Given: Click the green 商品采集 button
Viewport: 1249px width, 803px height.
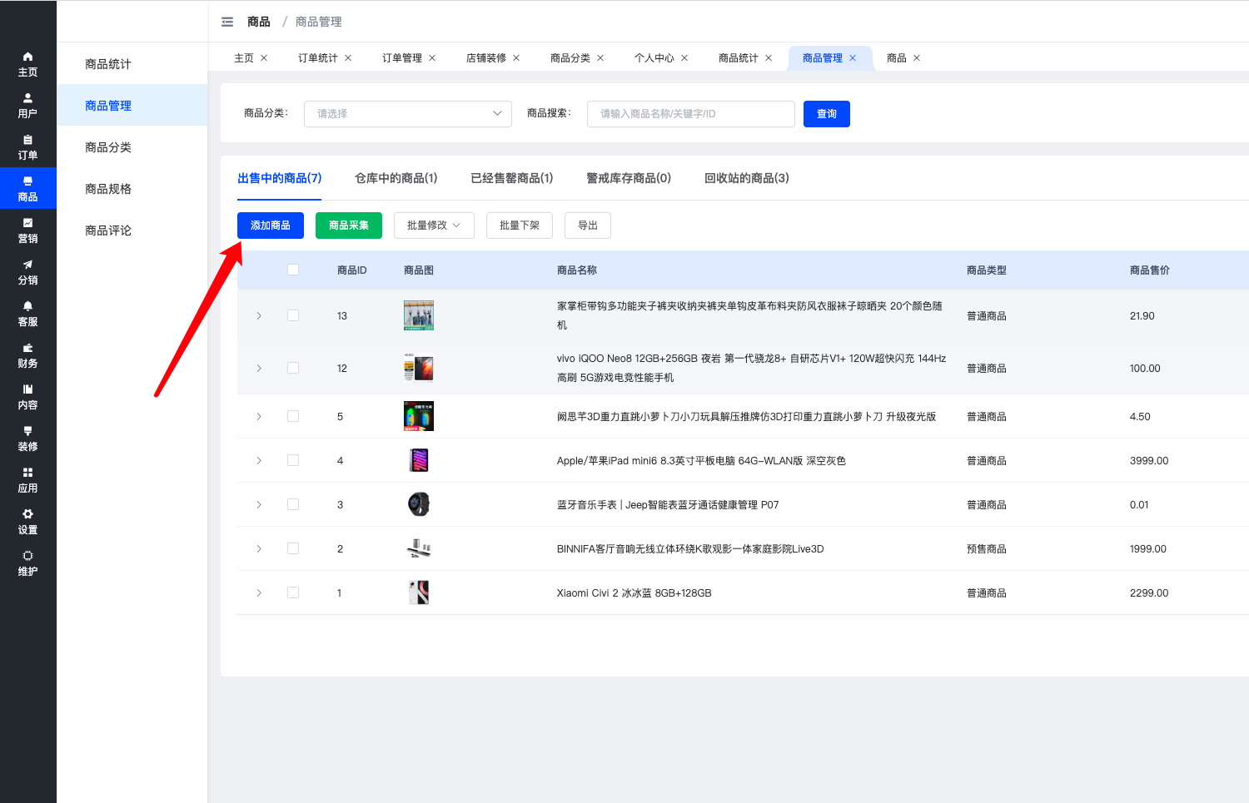Looking at the screenshot, I should click(349, 226).
